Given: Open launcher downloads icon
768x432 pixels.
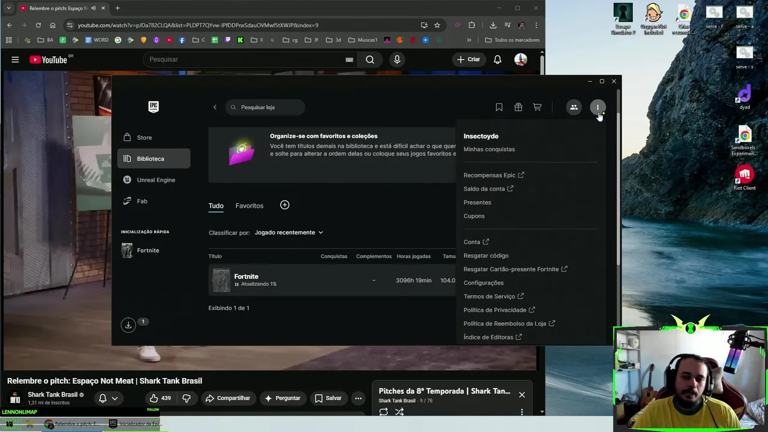Looking at the screenshot, I should point(128,325).
